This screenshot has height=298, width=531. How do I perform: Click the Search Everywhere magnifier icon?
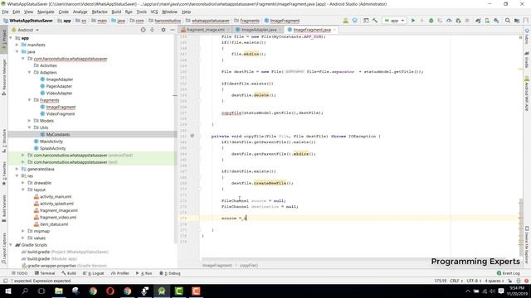tap(508, 21)
